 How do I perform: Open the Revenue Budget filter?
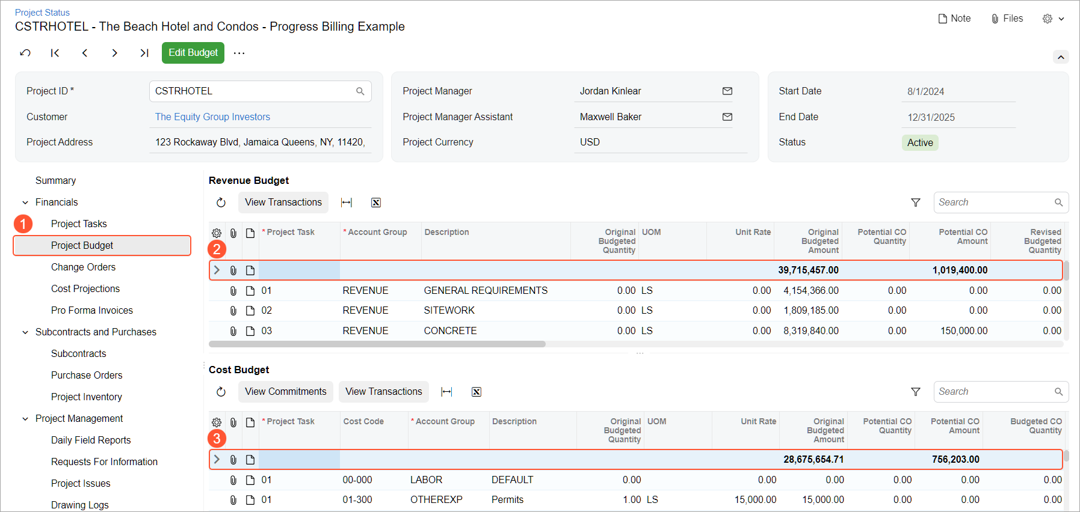(x=915, y=203)
